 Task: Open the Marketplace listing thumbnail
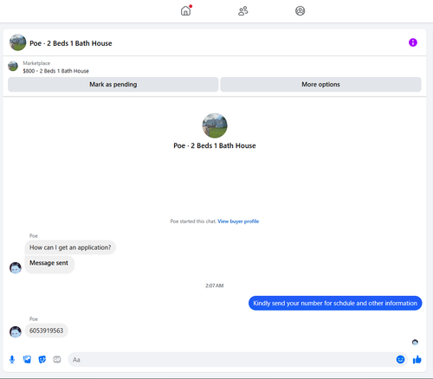pos(13,66)
